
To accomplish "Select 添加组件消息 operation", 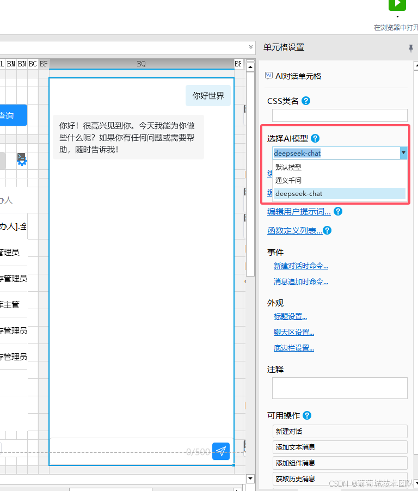I will (340, 463).
